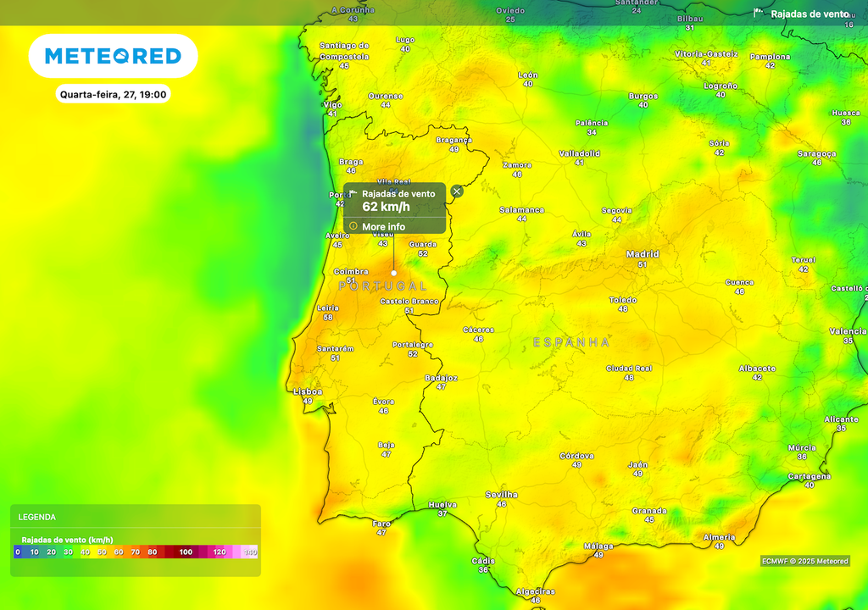Click Sevilha city label
The width and height of the screenshot is (868, 610).
[502, 495]
